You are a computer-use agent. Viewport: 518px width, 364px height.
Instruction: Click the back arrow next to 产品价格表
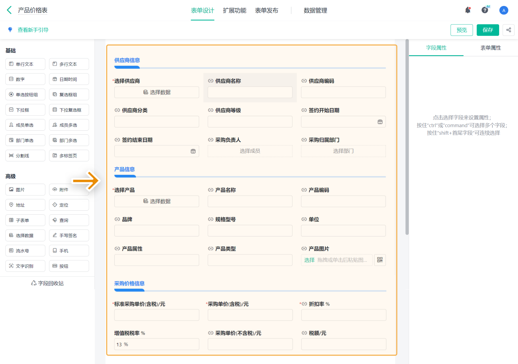[x=9, y=10]
